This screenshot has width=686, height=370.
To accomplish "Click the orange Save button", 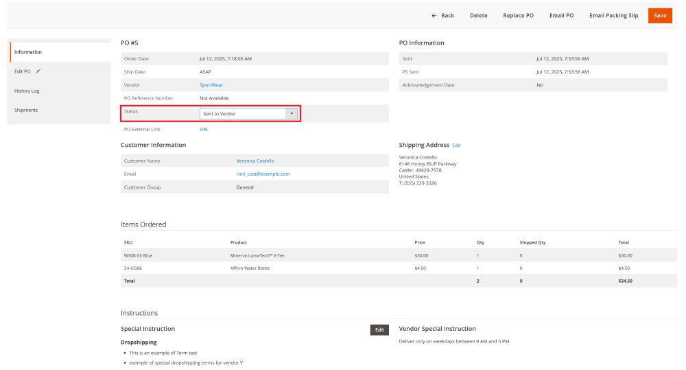I will click(x=660, y=16).
